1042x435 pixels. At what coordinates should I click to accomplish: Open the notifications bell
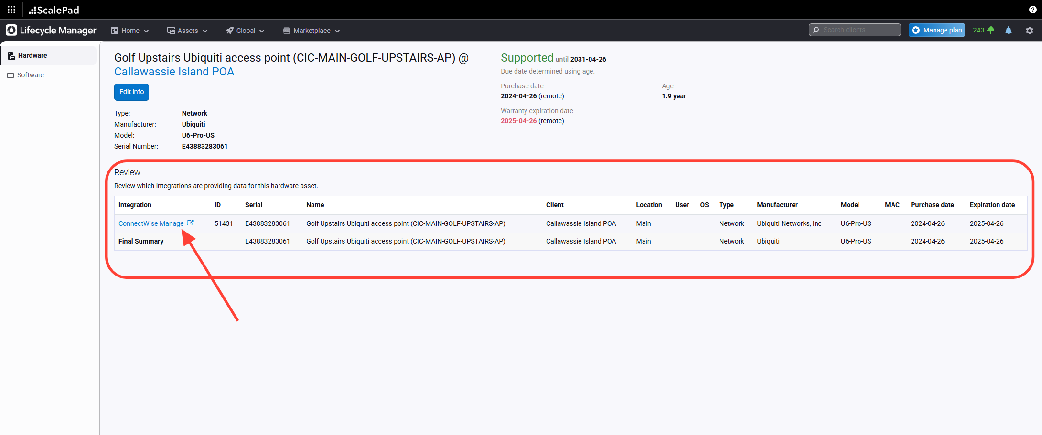1009,30
